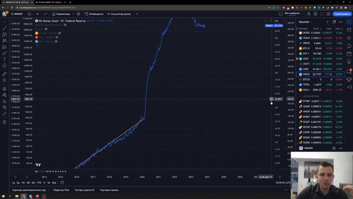The width and height of the screenshot is (353, 199).
Task: Select the brush drawing tool
Action: (x=4, y=54)
